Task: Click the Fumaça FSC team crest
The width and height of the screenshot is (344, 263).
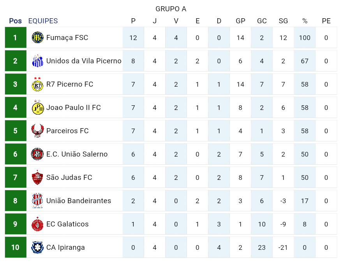Action: 38,38
